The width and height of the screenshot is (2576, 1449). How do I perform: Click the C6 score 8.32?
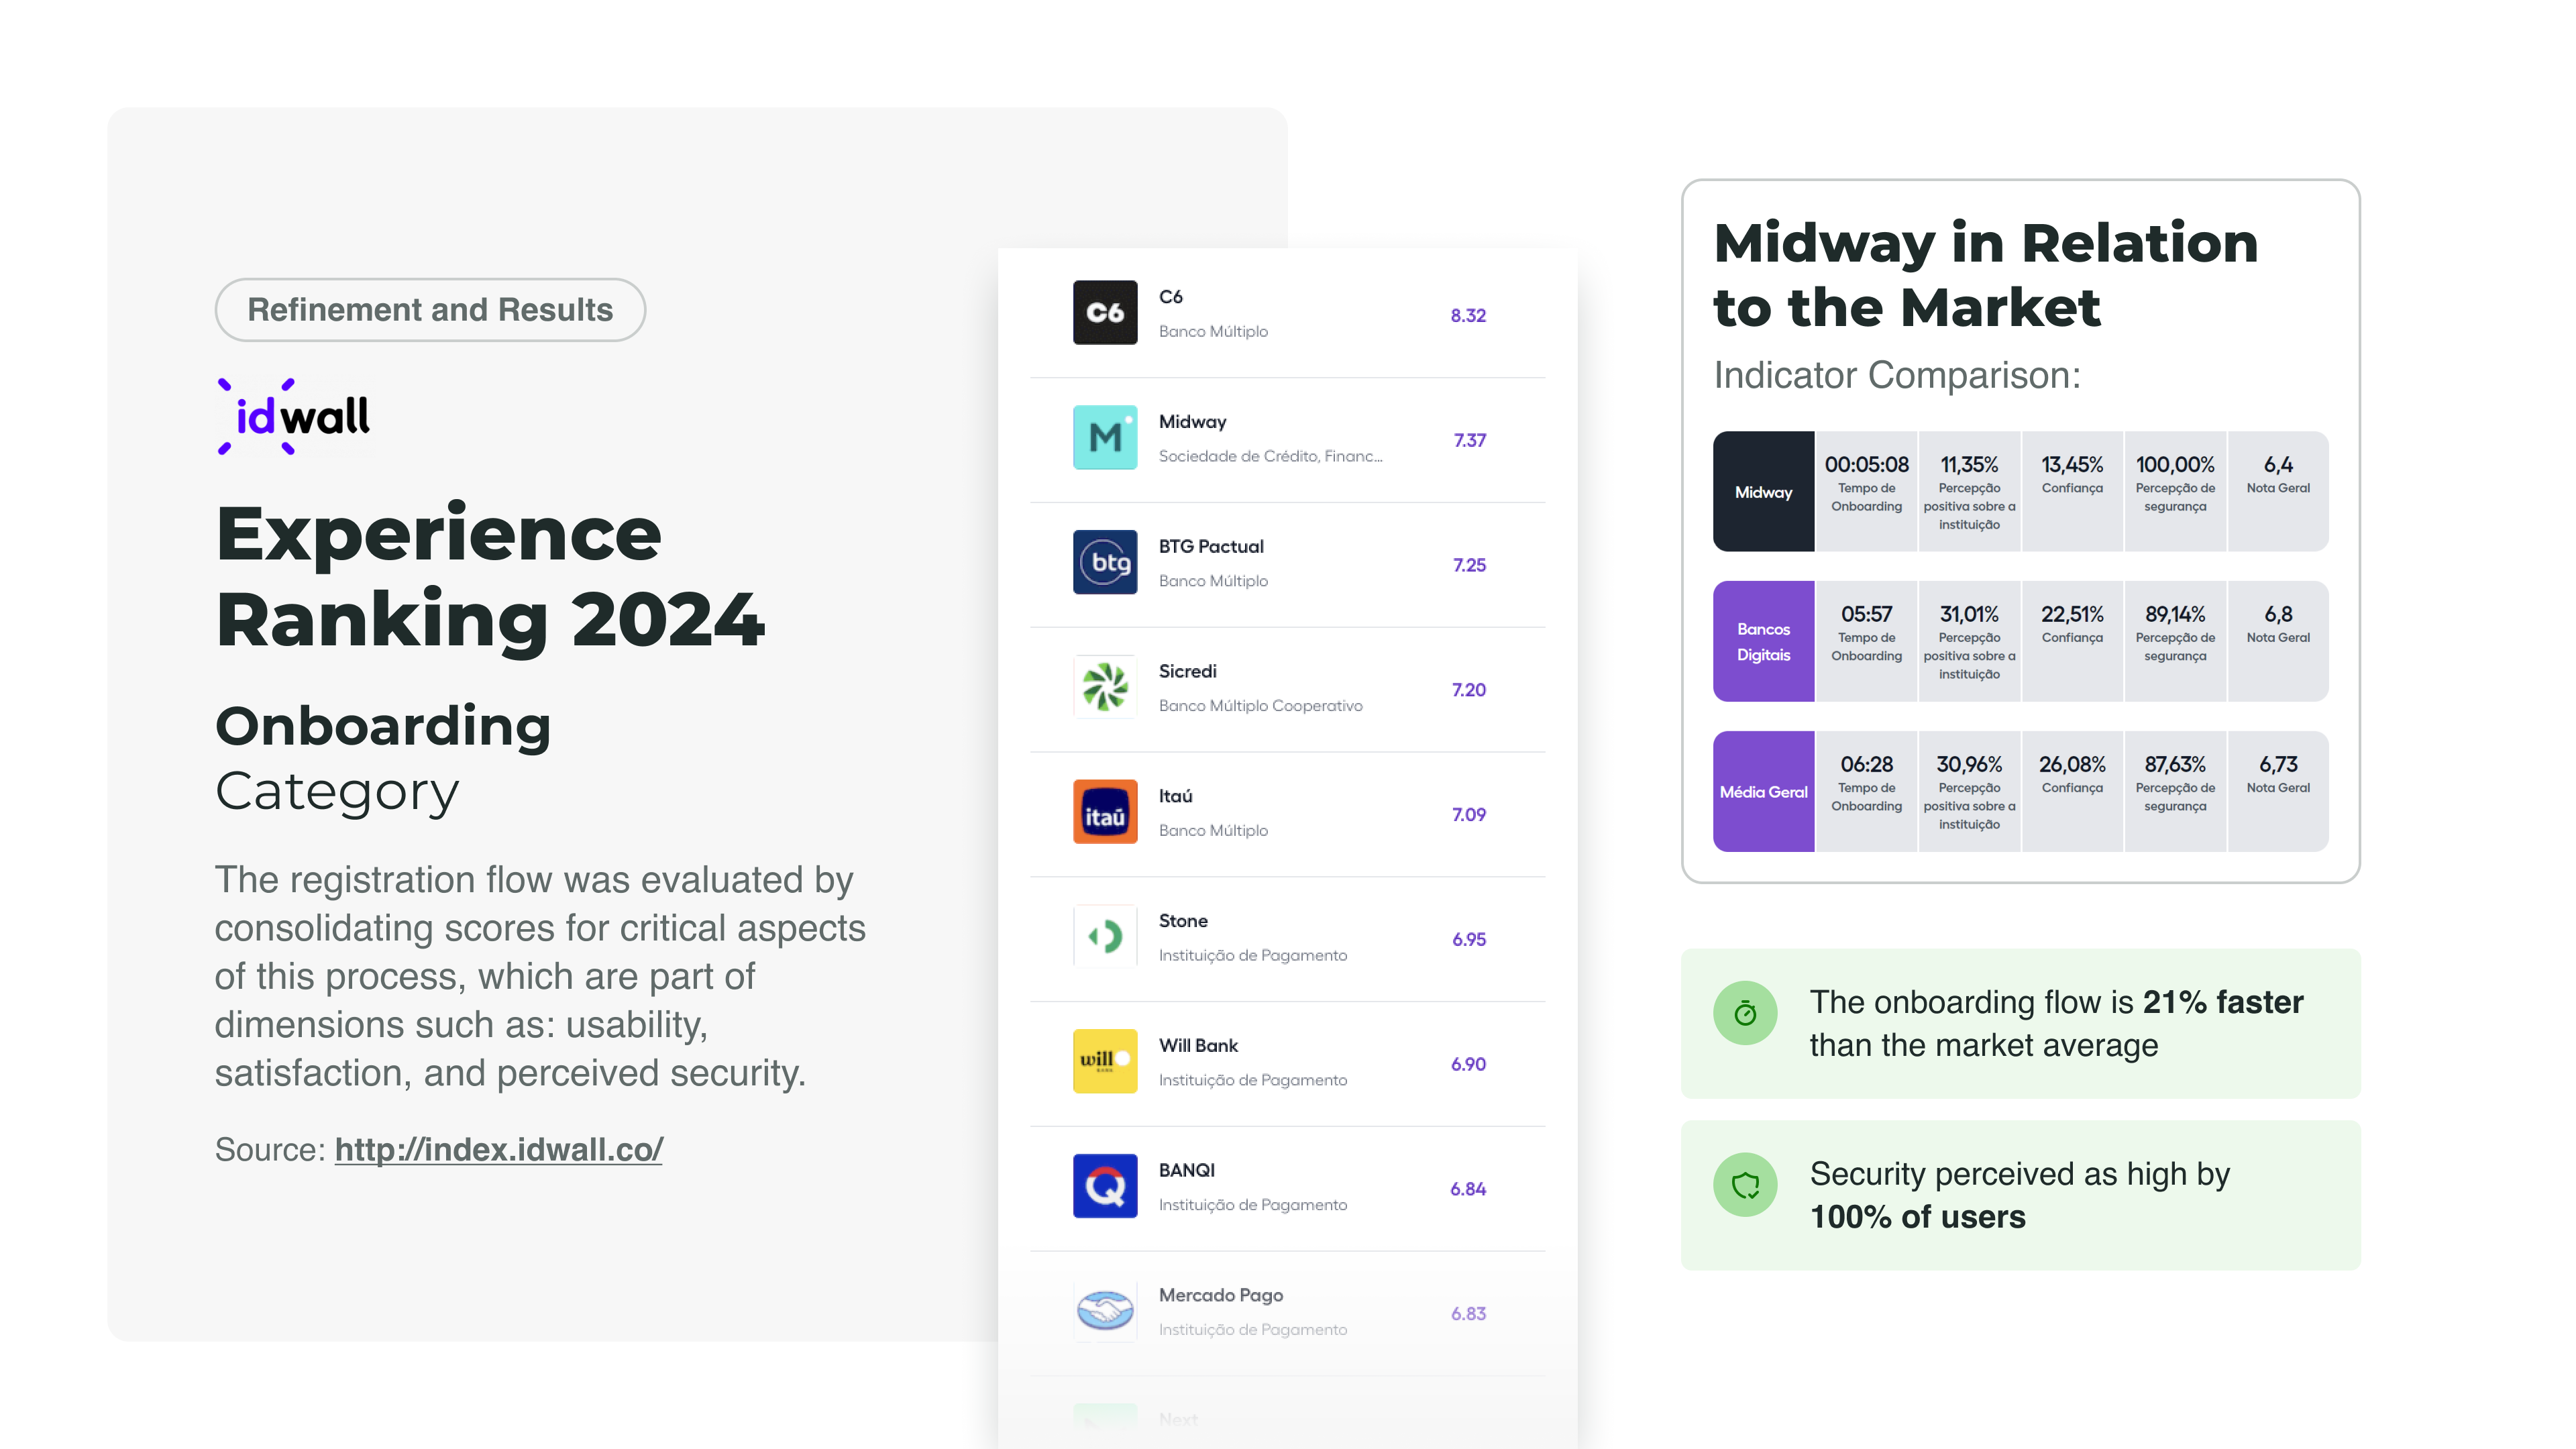(1468, 316)
